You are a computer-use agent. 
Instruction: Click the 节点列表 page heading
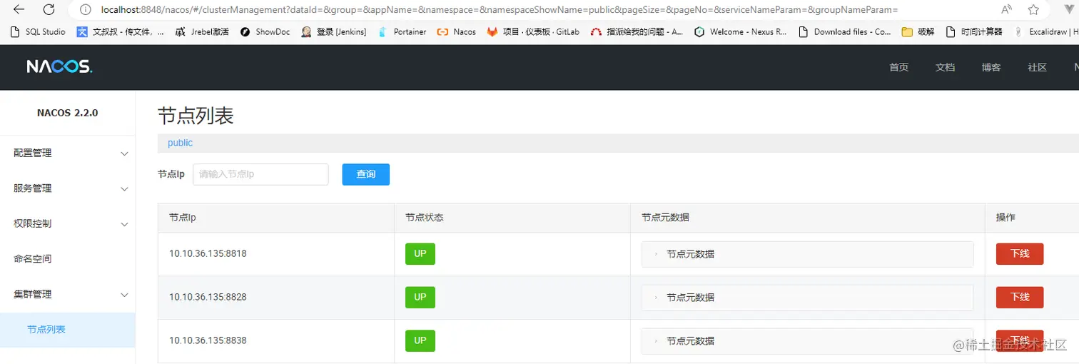point(196,116)
